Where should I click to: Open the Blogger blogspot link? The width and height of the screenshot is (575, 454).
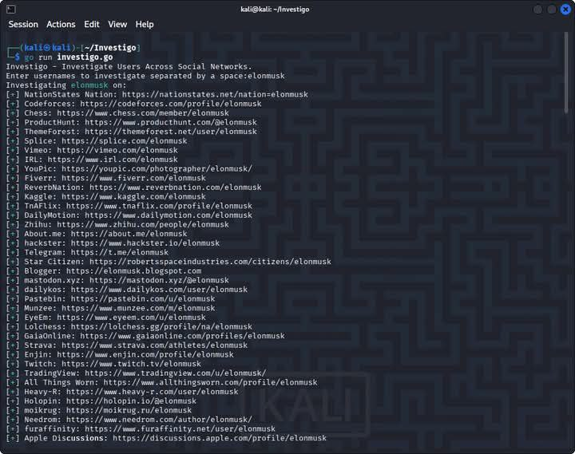tap(134, 271)
